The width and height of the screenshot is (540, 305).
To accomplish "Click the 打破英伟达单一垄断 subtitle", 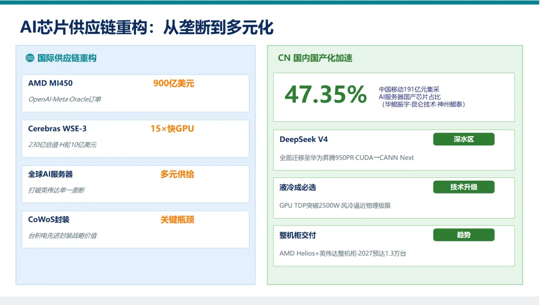I will coord(56,190).
